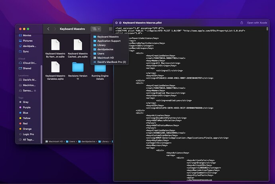275x184 pixels.
Task: Click Users in bottom path bar
Action: click(x=71, y=141)
